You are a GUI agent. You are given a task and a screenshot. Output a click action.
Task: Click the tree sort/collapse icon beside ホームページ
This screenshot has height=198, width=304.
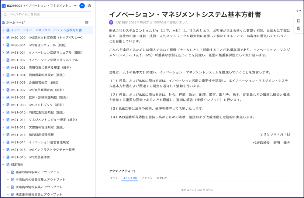[x=87, y=22]
